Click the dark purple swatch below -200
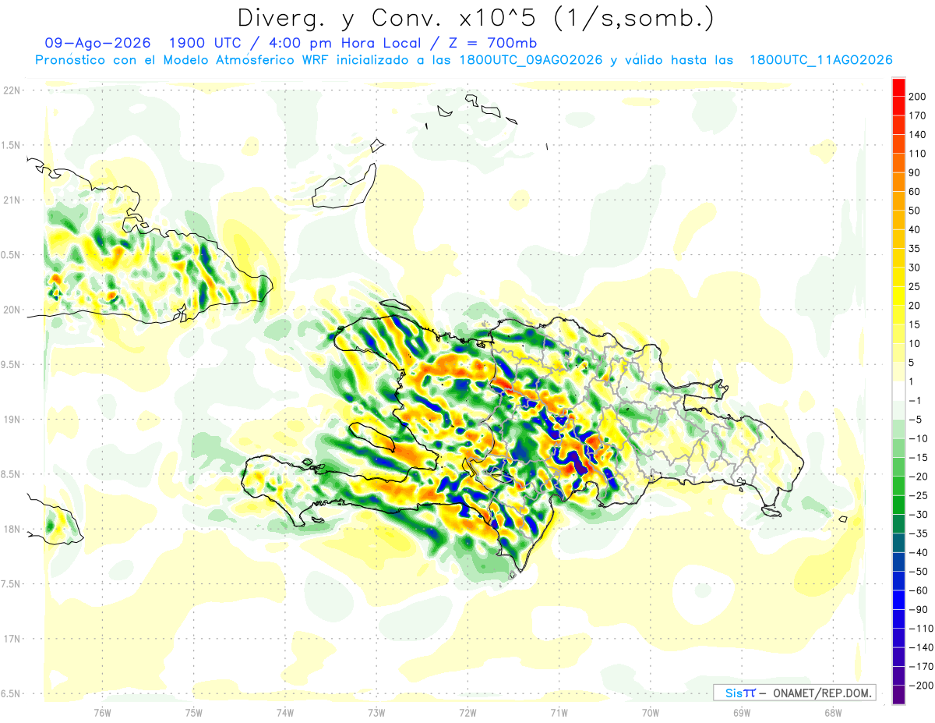This screenshot has width=935, height=723. click(x=898, y=694)
